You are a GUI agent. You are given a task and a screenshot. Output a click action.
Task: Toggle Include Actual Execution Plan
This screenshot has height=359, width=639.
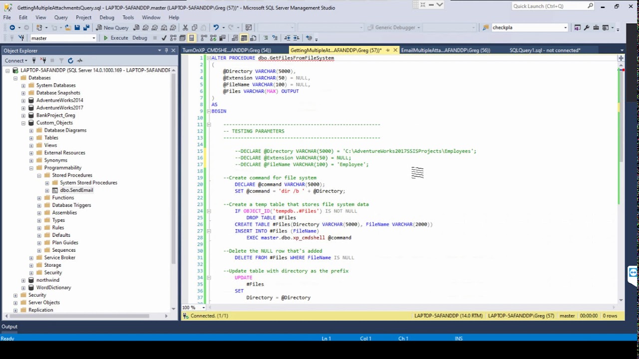click(204, 38)
